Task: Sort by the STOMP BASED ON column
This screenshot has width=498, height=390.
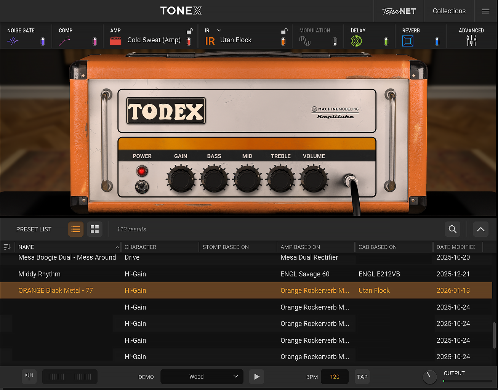Action: point(238,247)
